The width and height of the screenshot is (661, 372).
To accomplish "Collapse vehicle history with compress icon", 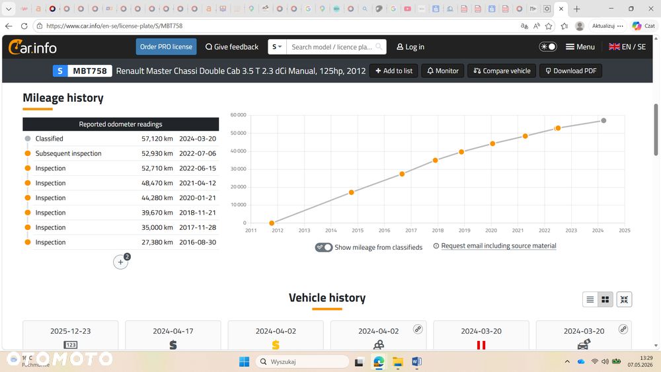I will [624, 299].
